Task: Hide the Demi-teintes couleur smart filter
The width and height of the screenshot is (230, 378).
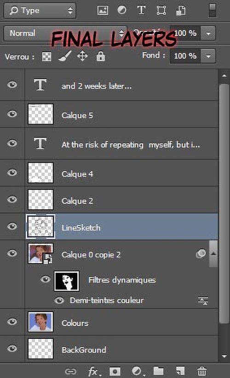Action: (x=59, y=301)
